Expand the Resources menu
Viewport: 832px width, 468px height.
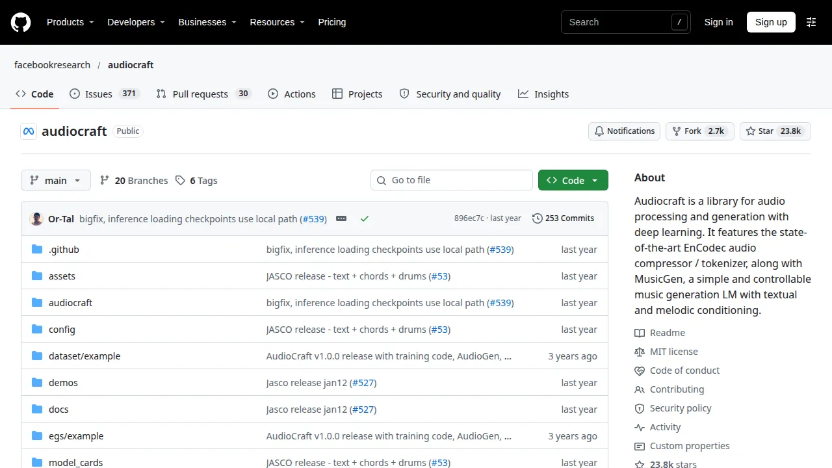pos(278,22)
